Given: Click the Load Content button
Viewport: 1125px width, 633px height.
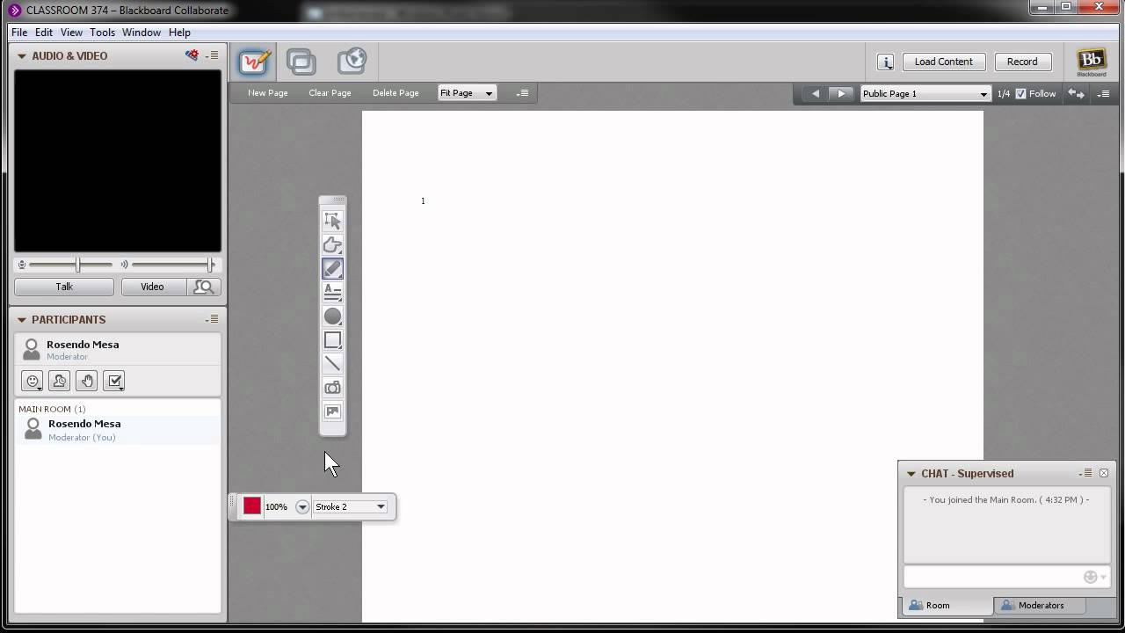Looking at the screenshot, I should point(943,62).
